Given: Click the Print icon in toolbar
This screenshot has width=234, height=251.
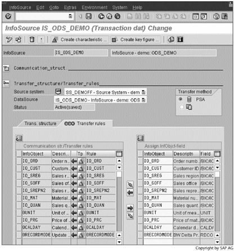Looking at the screenshot, I should [130, 16].
